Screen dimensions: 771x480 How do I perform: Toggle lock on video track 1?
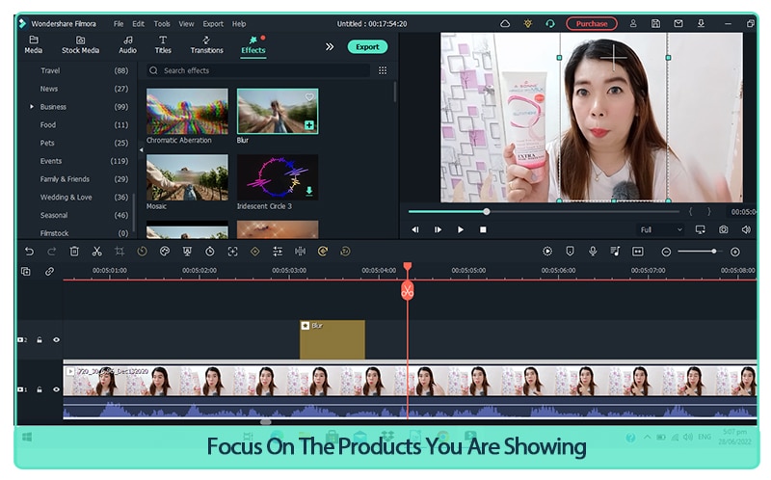pos(40,389)
